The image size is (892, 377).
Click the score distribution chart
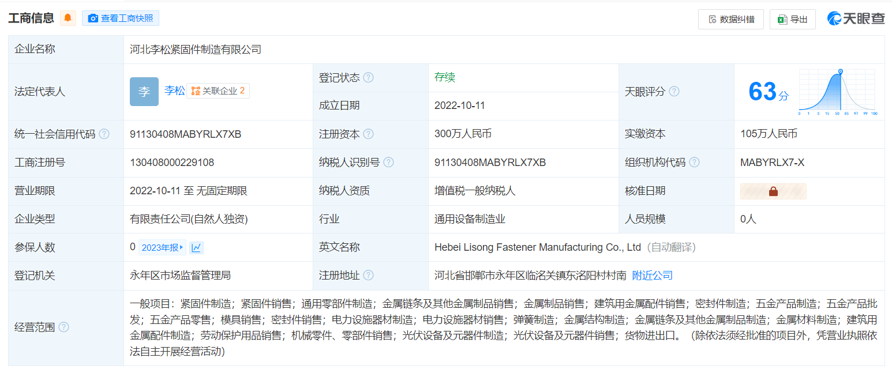[837, 92]
